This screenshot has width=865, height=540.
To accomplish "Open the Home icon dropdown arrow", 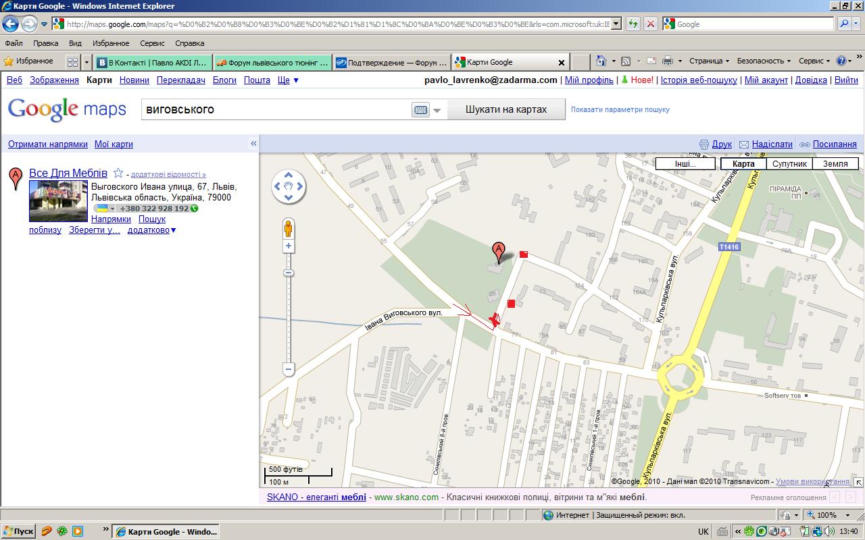I will click(614, 61).
